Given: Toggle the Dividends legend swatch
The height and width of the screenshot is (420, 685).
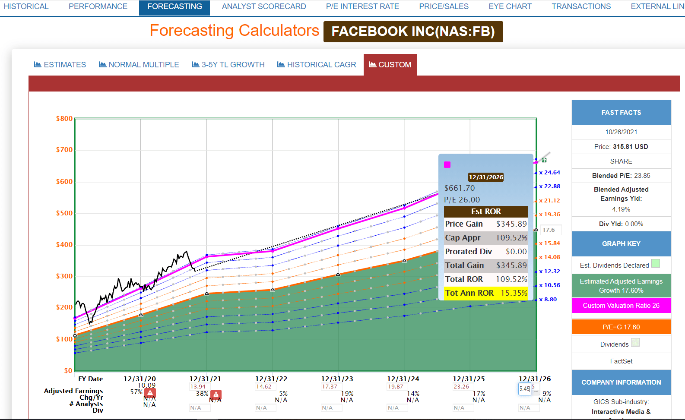Looking at the screenshot, I should (x=635, y=342).
